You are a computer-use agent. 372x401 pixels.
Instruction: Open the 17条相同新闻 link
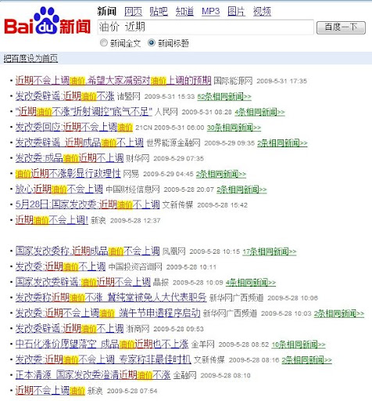click(270, 251)
